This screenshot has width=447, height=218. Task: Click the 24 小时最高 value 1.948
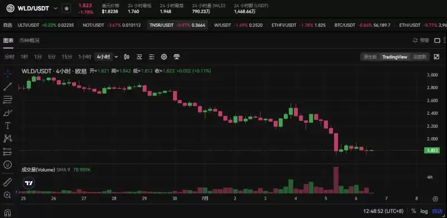pyautogui.click(x=165, y=12)
